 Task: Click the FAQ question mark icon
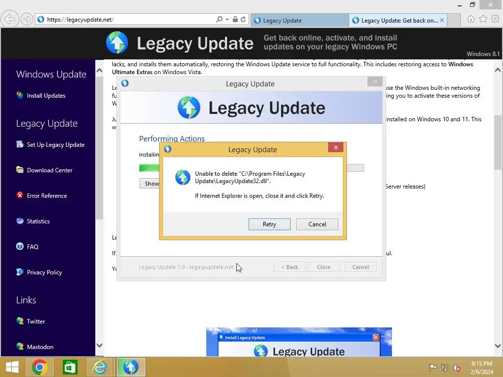[x=20, y=246]
